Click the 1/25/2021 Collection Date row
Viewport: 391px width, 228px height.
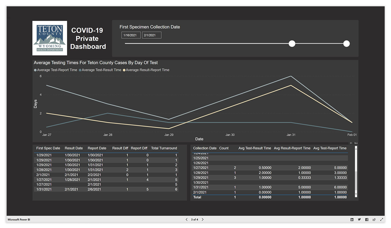(x=270, y=158)
